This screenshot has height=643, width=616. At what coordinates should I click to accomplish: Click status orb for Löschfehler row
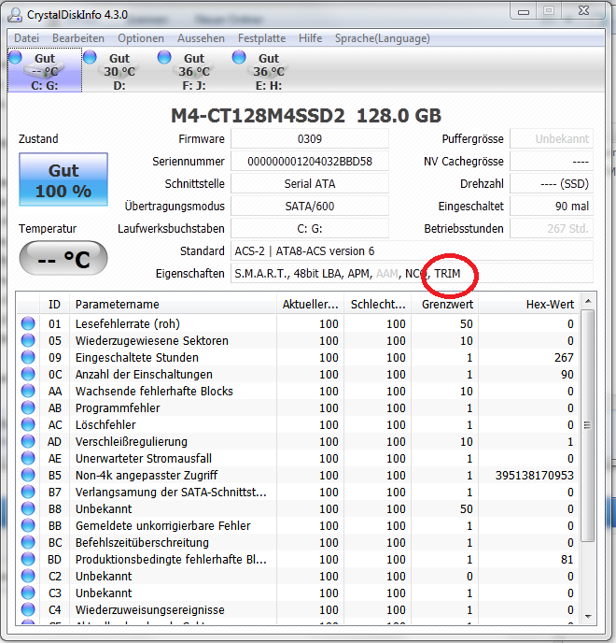[28, 424]
